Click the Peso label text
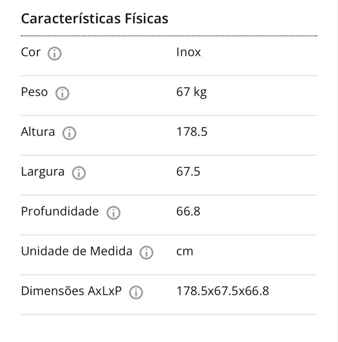338x342 pixels. [x=34, y=92]
